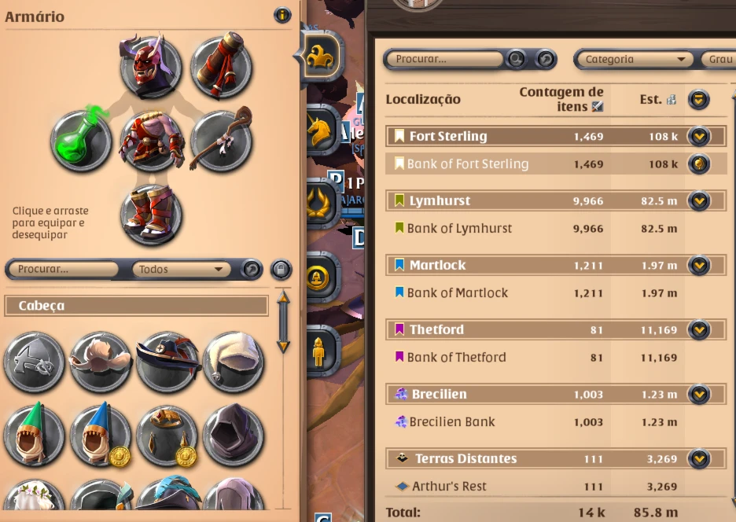This screenshot has width=736, height=522.
Task: Click the bank search magnifier icon
Action: tap(517, 59)
